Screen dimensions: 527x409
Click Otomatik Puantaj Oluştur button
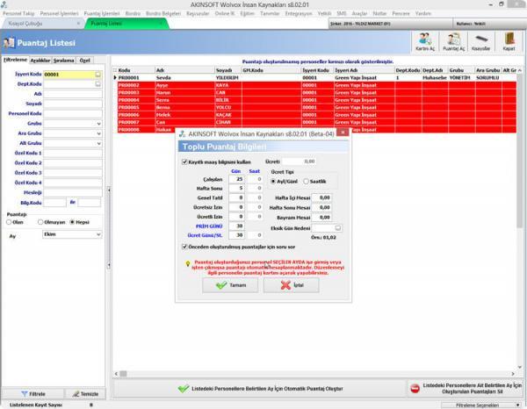click(x=259, y=389)
